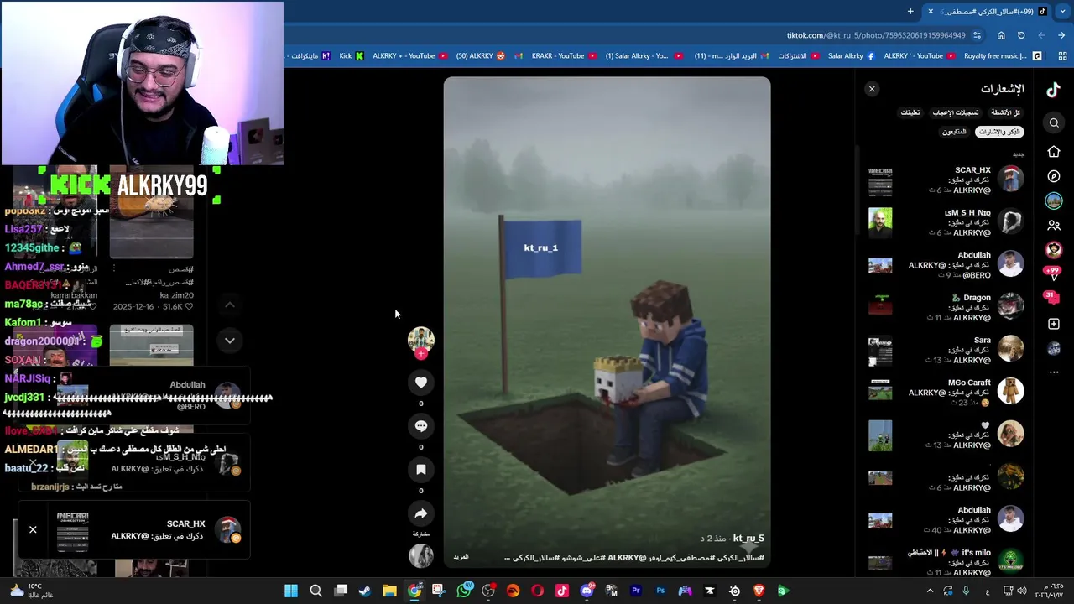Open TikTok search magnifier in sidebar

1054,123
